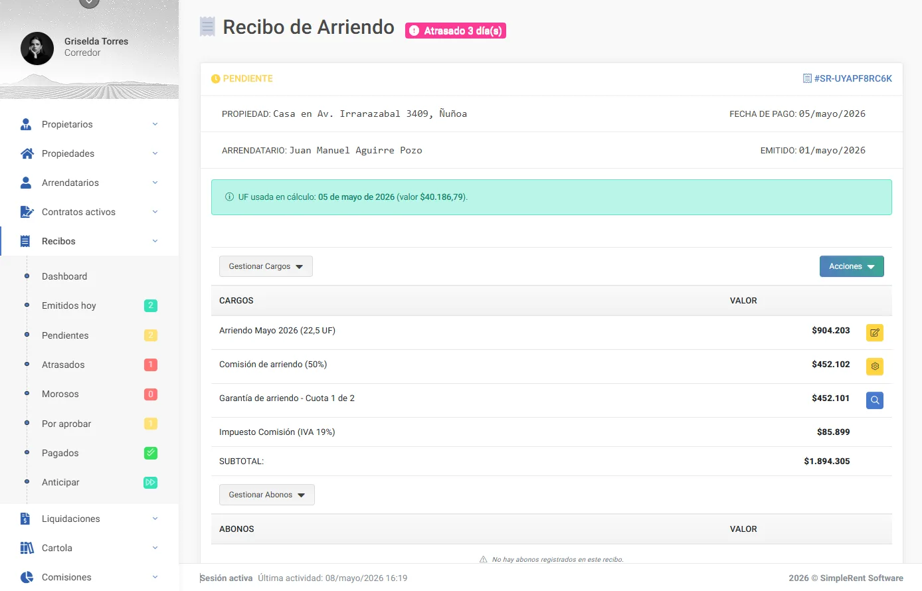Open the Acciones dropdown button
922x591 pixels.
click(x=852, y=266)
